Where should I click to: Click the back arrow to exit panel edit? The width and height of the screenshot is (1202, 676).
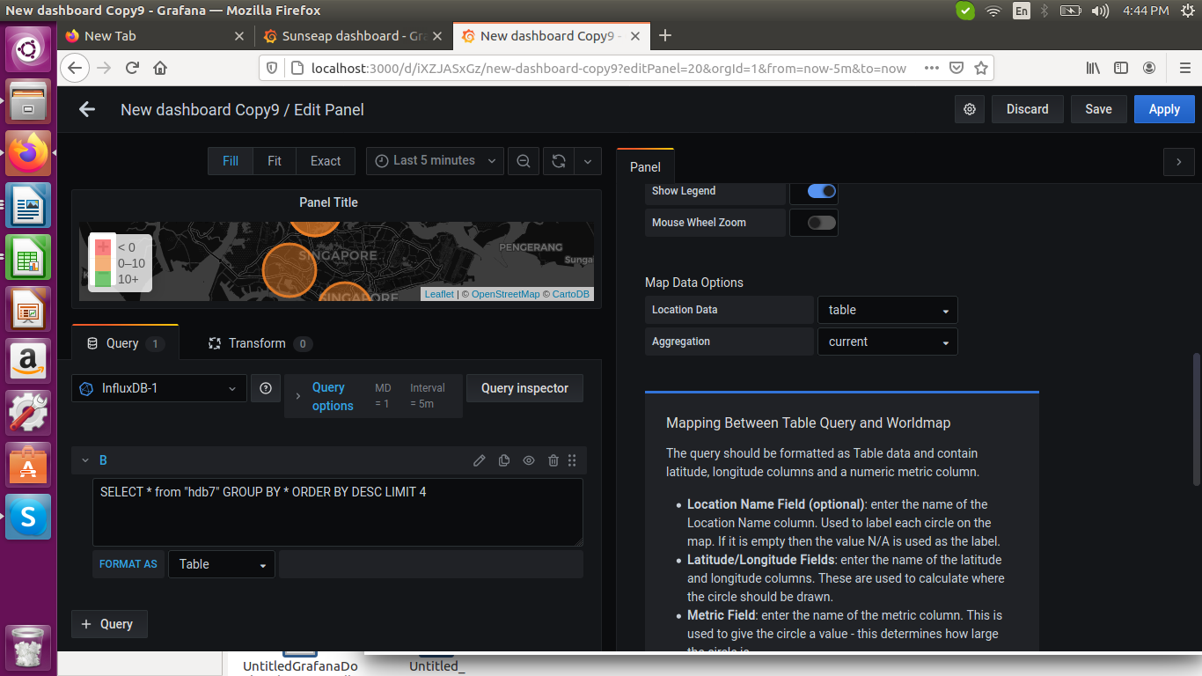86,108
